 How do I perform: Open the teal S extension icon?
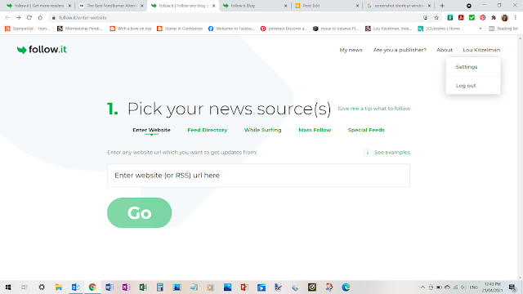[x=450, y=18]
